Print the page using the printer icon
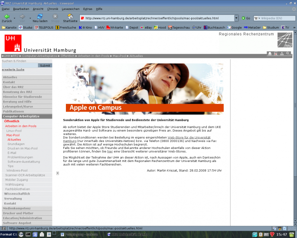This screenshot has height=238, width=297. [270, 54]
